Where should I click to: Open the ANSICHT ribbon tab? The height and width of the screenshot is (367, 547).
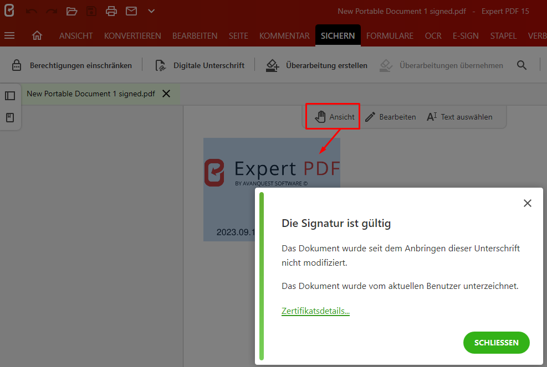[76, 36]
